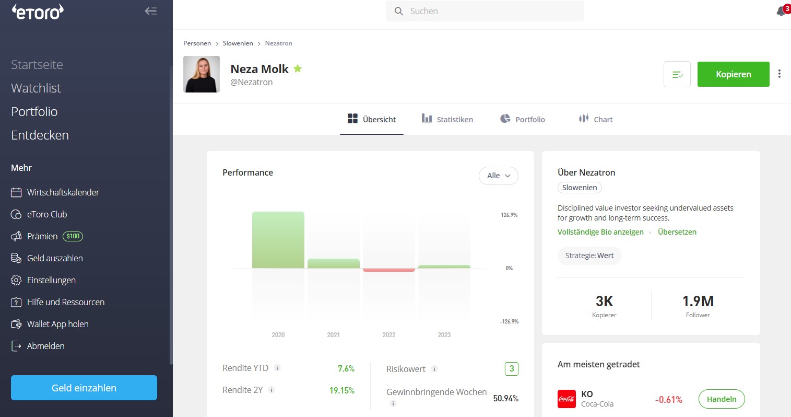Click the Personen breadcrumb link
The height and width of the screenshot is (417, 791).
point(197,43)
